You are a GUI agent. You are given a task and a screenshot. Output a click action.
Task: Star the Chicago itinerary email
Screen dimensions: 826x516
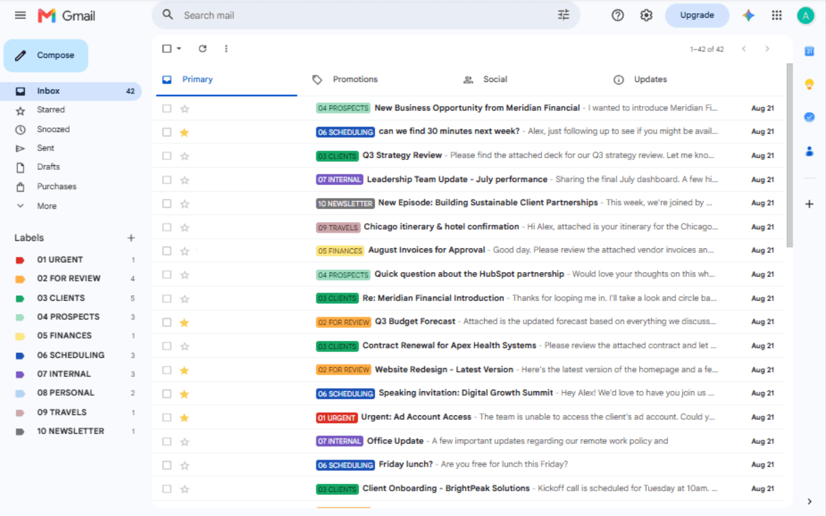pos(185,227)
